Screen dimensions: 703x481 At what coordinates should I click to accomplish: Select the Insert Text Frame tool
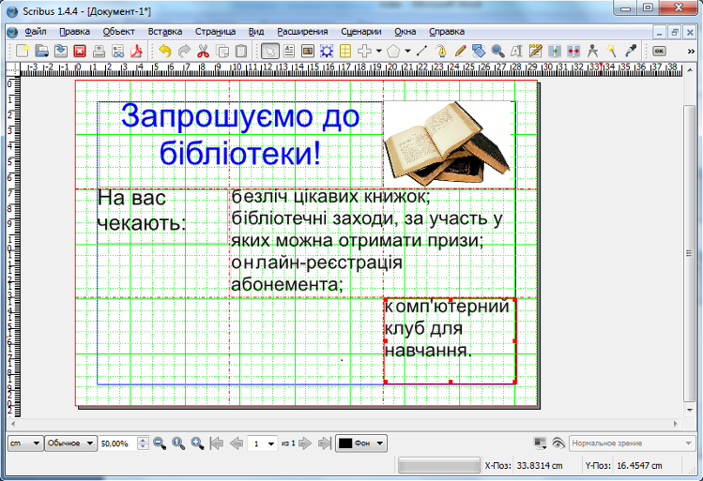(289, 51)
